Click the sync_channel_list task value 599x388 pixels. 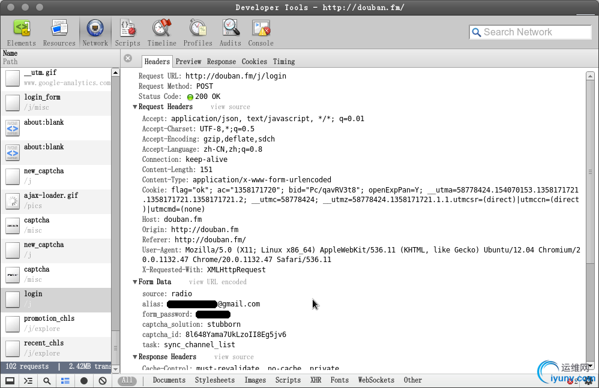point(199,345)
